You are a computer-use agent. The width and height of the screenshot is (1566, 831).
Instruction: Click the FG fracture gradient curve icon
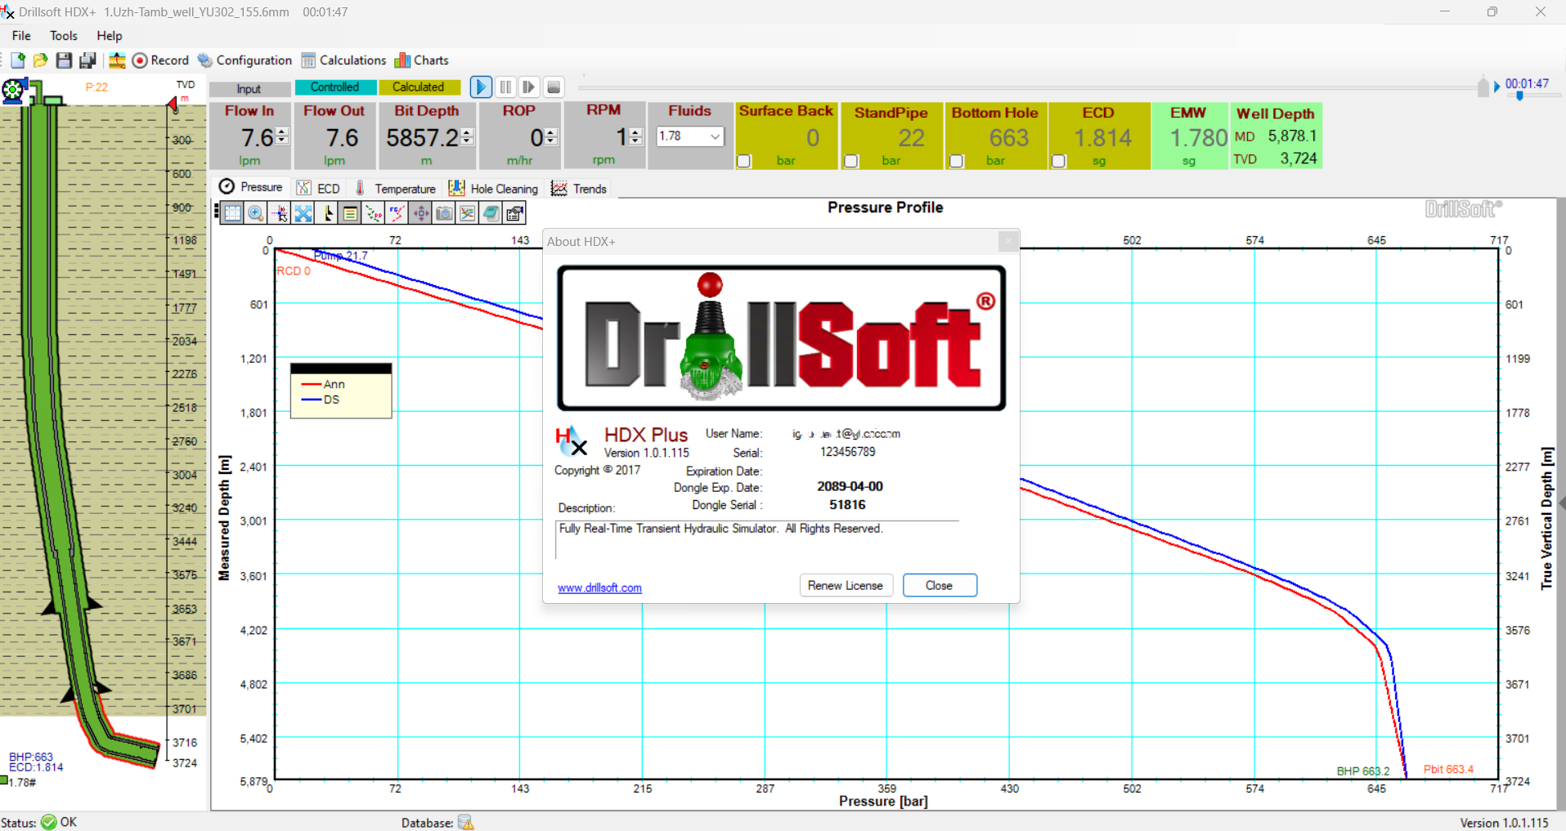(397, 213)
